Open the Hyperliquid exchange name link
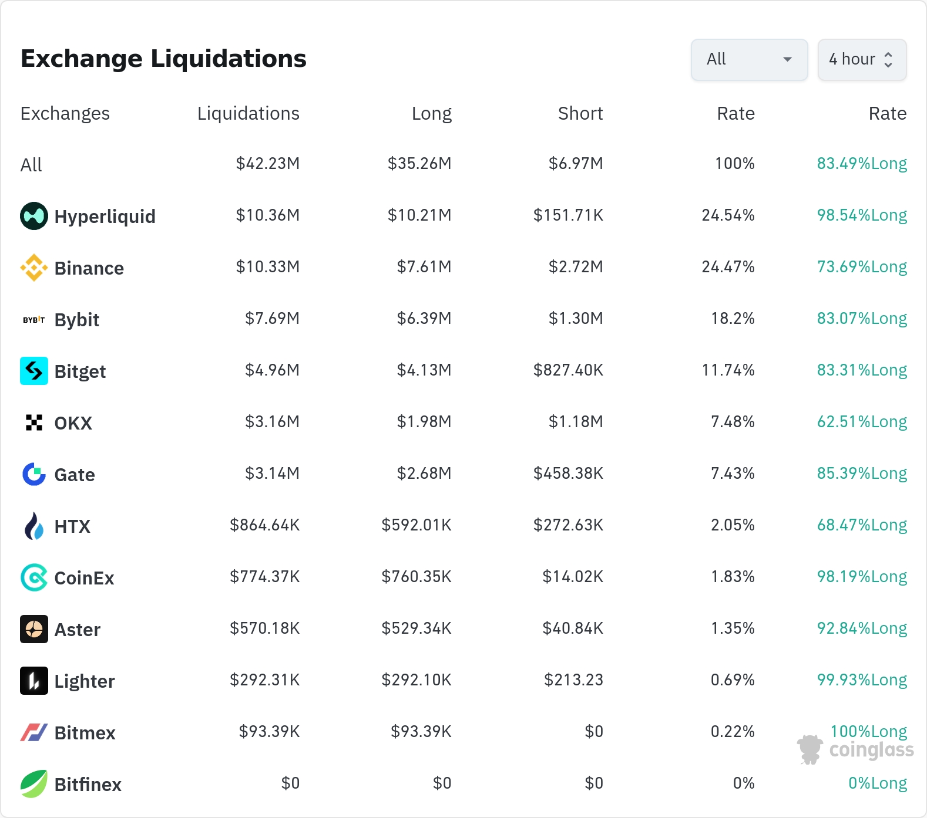Screen dimensions: 927x818 [105, 217]
